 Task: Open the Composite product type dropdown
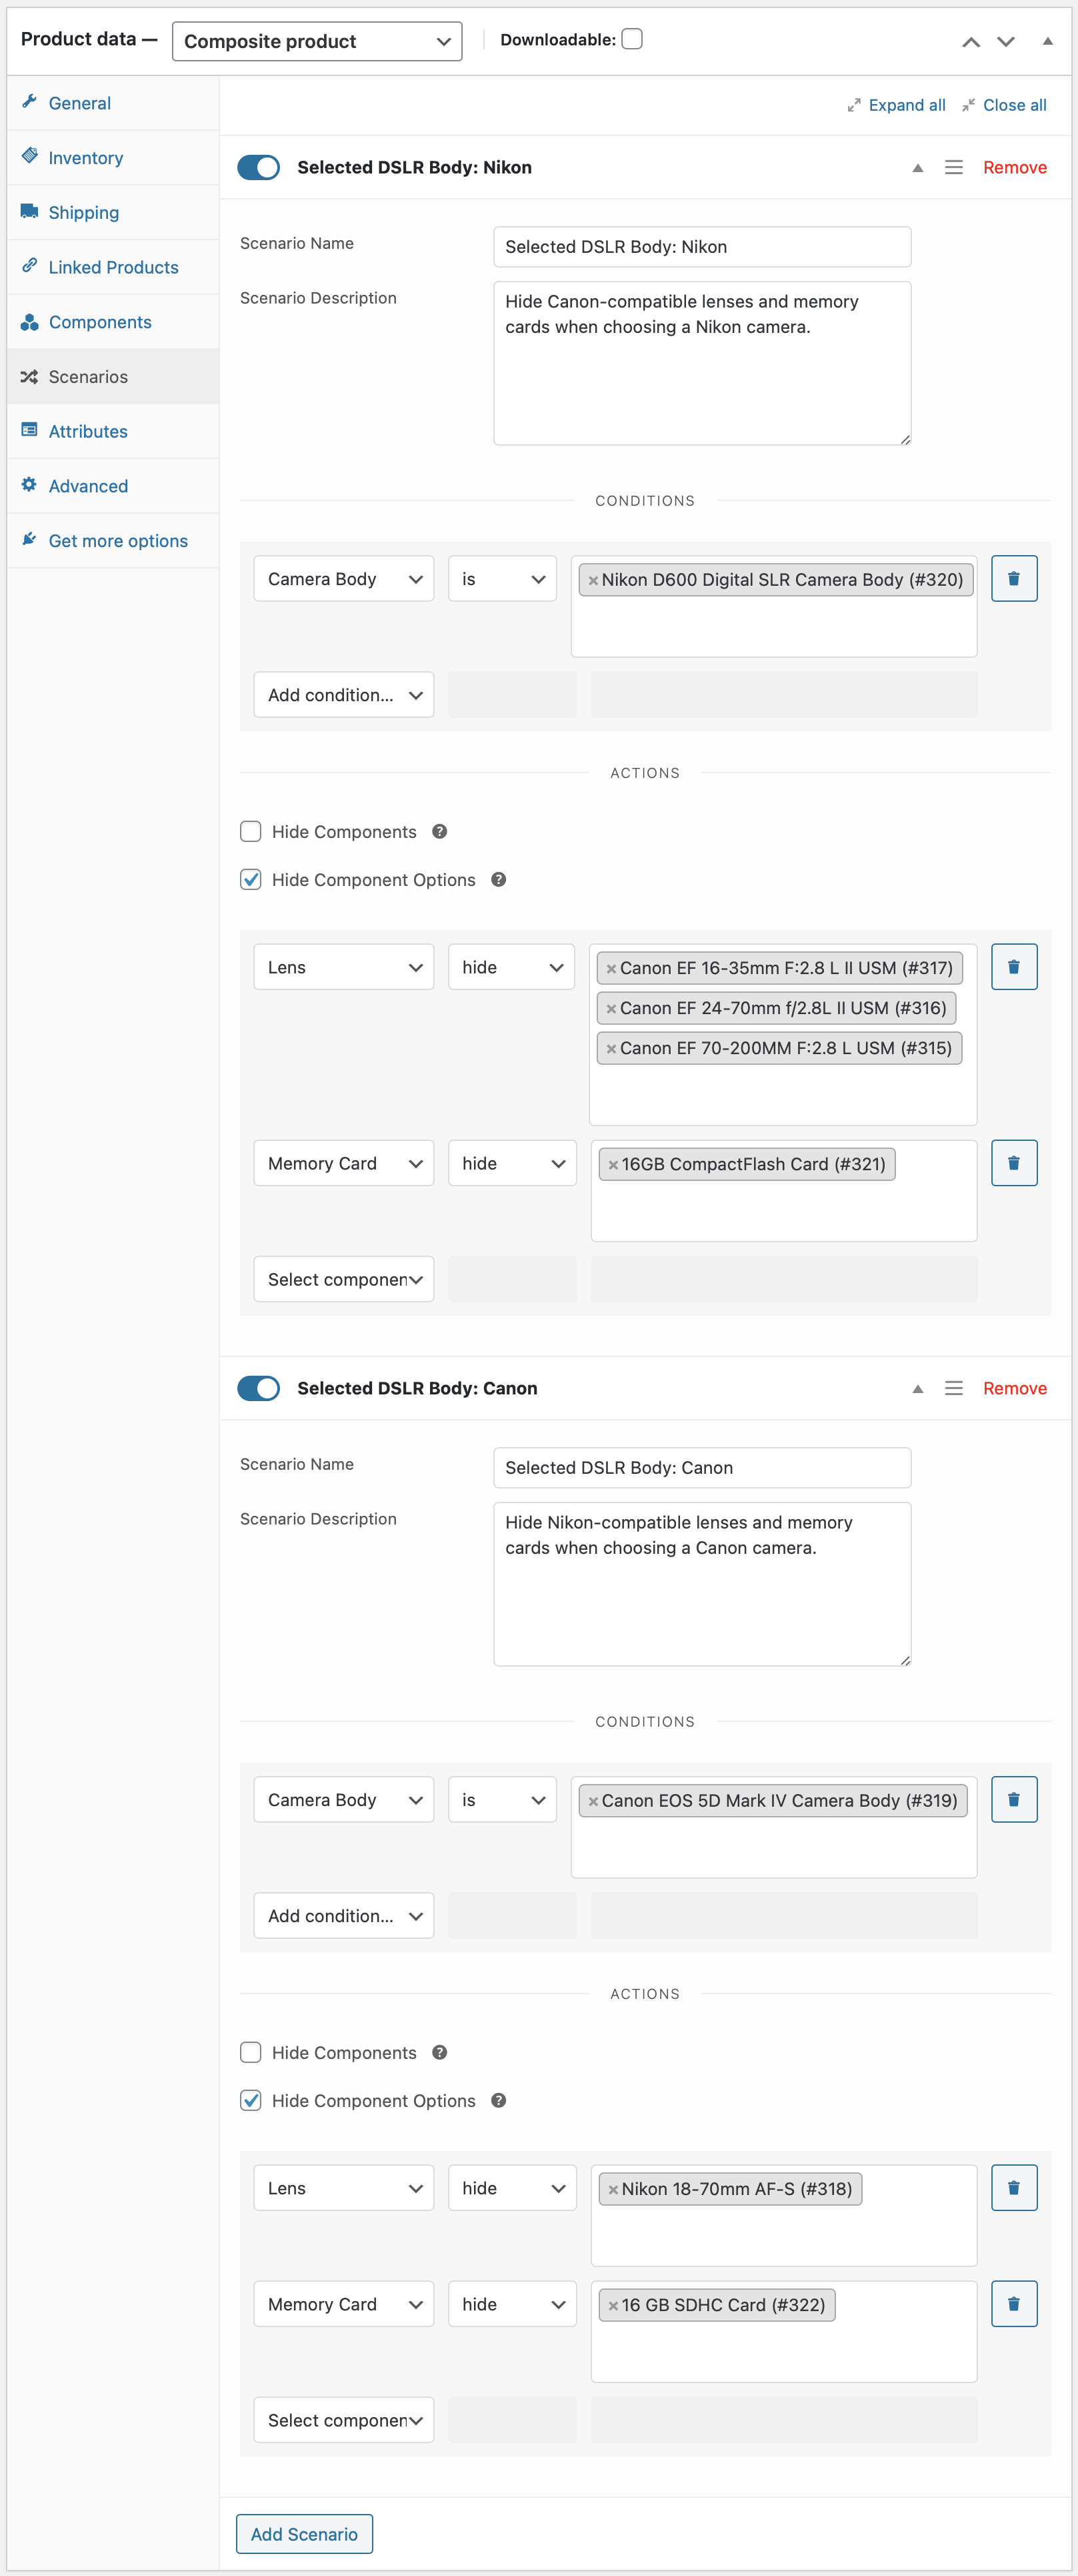pyautogui.click(x=317, y=41)
